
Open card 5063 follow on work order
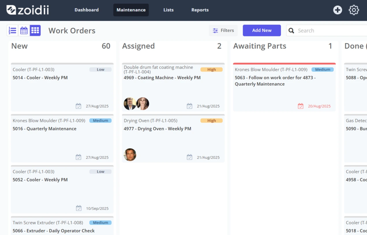(x=284, y=87)
